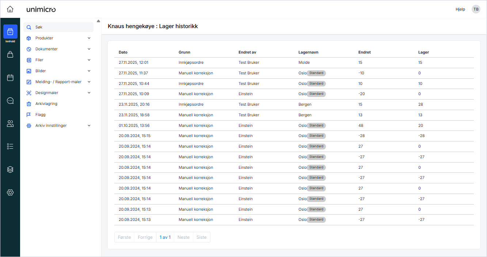Select the Innhold archive icon
The width and height of the screenshot is (487, 257).
10,32
